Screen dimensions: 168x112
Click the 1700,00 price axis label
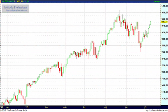click(164, 6)
